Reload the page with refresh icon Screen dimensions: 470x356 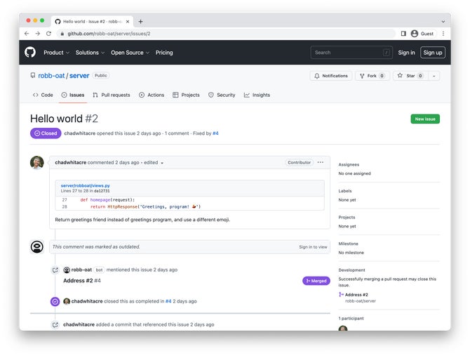pos(48,34)
